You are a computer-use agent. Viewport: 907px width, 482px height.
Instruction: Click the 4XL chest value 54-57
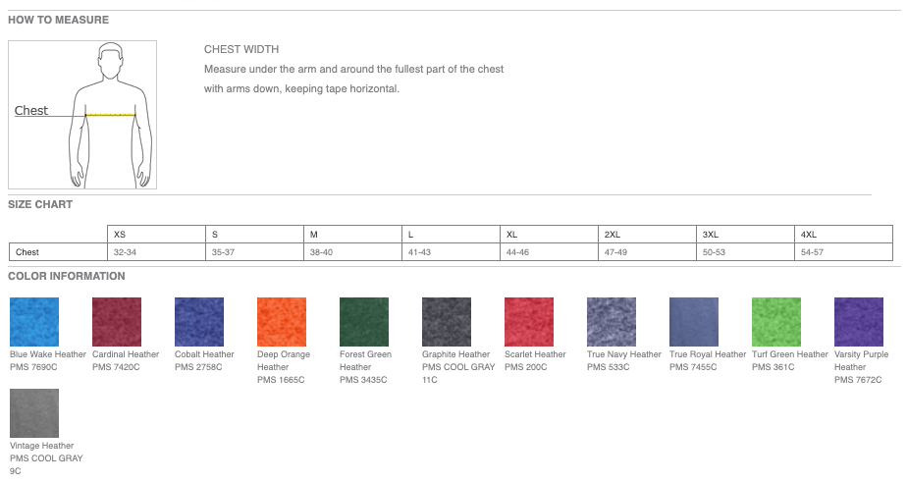[813, 252]
